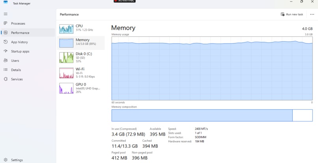Image resolution: width=318 pixels, height=163 pixels.
Task: Click the Performance page header
Action: [69, 15]
